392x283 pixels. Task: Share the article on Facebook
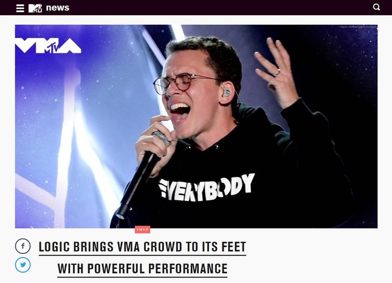pyautogui.click(x=22, y=247)
